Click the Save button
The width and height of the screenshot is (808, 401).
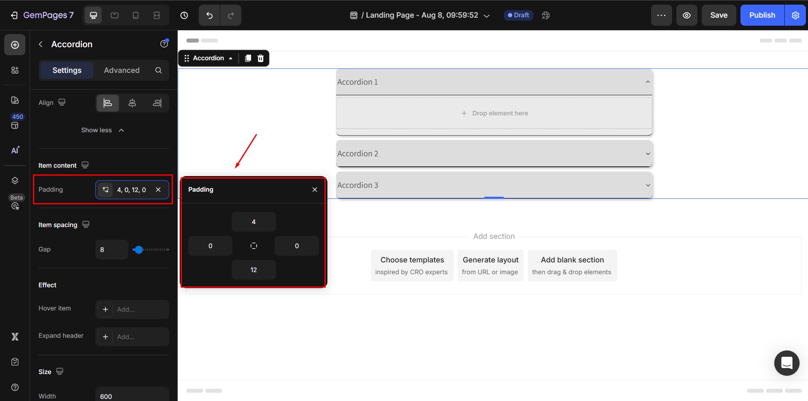click(x=719, y=16)
